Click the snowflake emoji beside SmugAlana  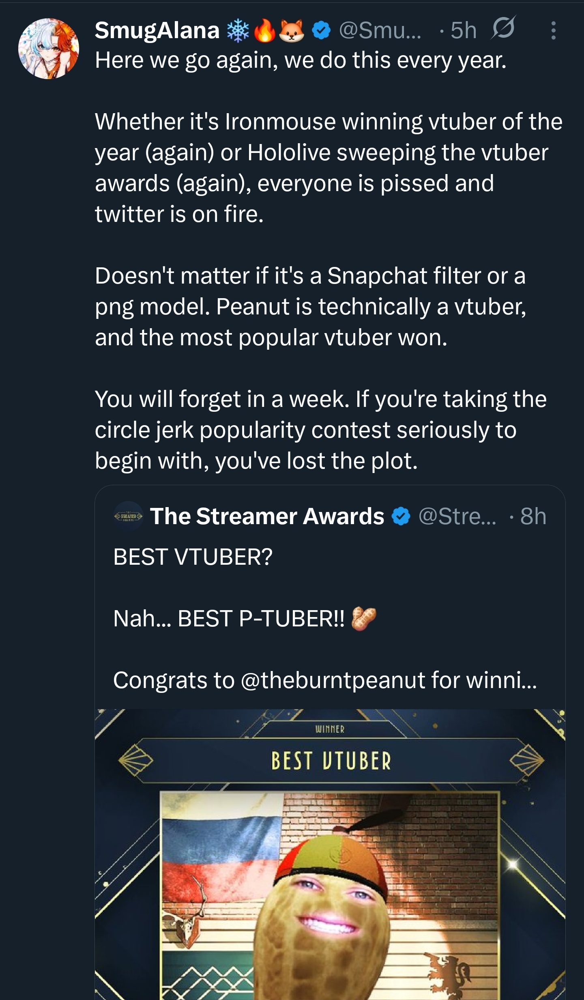[x=238, y=31]
